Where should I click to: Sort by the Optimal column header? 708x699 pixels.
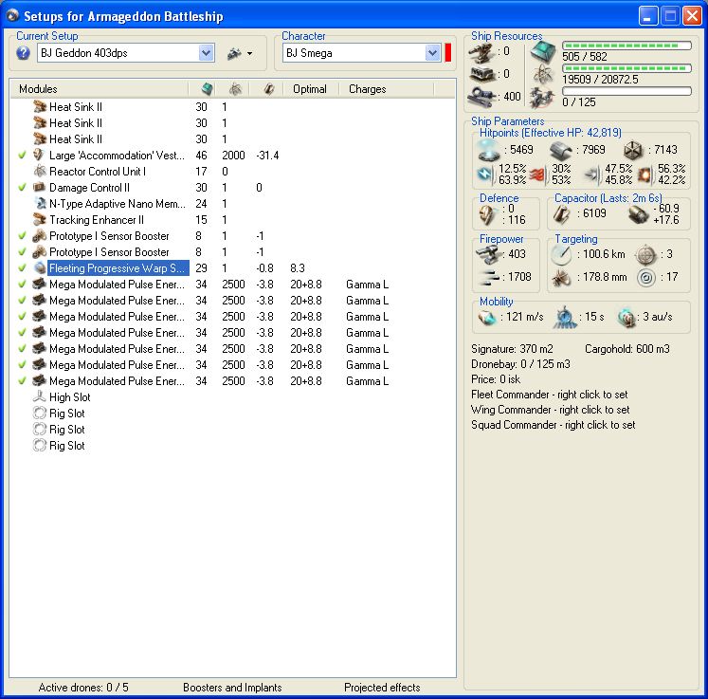coord(310,89)
